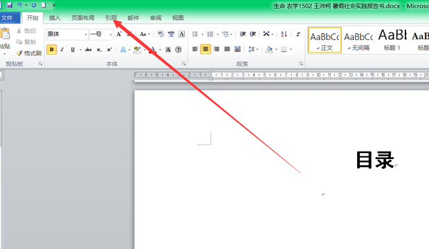Apply strikethrough formatting icon

88,50
